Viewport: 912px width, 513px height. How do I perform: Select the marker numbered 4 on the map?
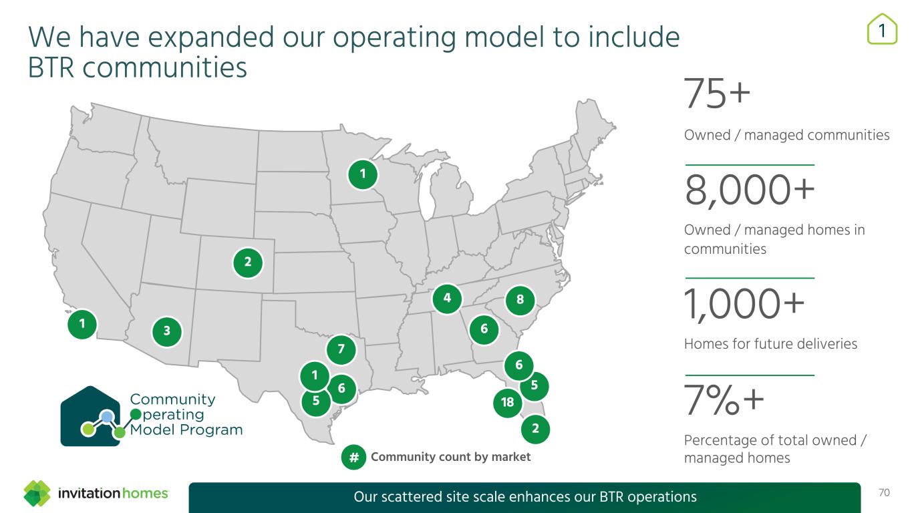(447, 299)
